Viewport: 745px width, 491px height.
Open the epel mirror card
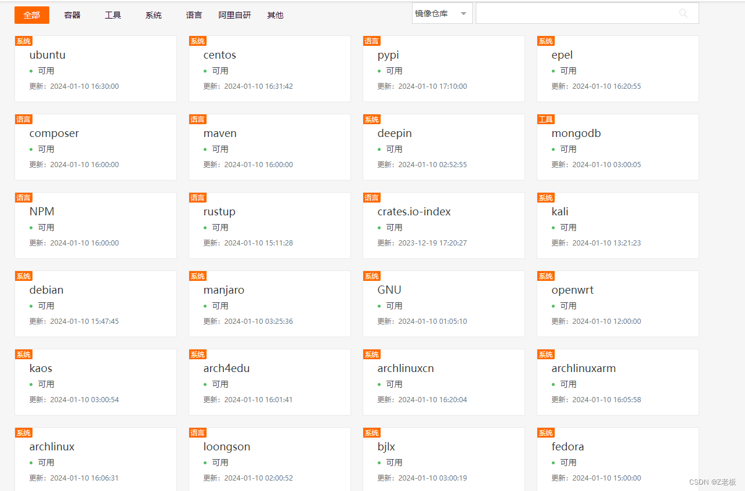618,68
